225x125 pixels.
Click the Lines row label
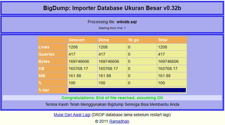tap(53, 47)
